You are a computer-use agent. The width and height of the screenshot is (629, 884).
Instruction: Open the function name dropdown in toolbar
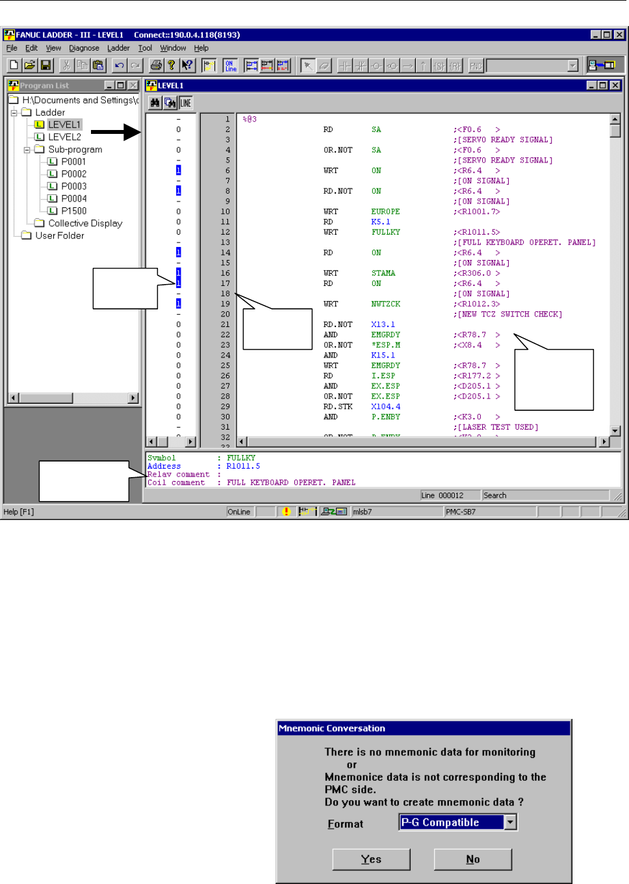[x=572, y=65]
